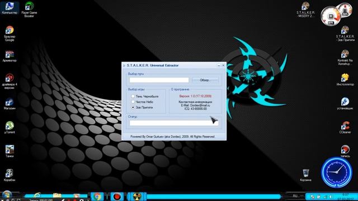The width and height of the screenshot is (358, 201).
Task: Open the CCleaner desktop shortcut
Action: [x=345, y=127]
